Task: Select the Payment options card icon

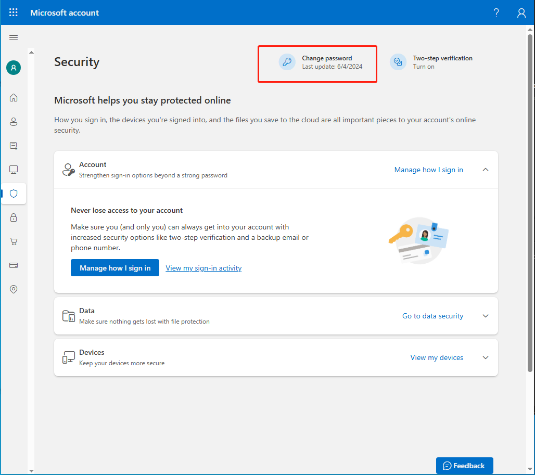Action: (x=14, y=265)
